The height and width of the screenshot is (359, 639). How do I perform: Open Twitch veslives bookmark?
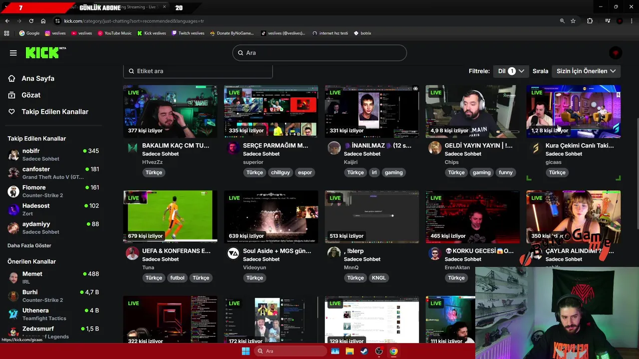[188, 33]
